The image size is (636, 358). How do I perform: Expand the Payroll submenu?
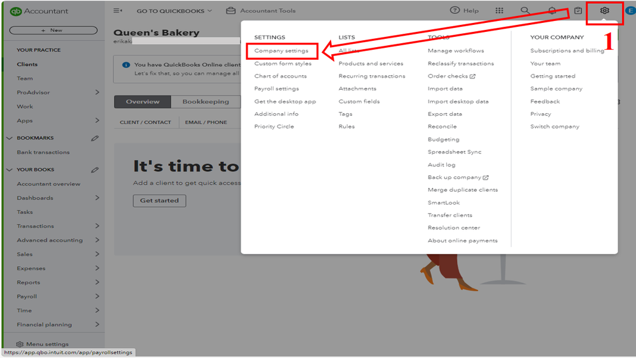pos(97,296)
